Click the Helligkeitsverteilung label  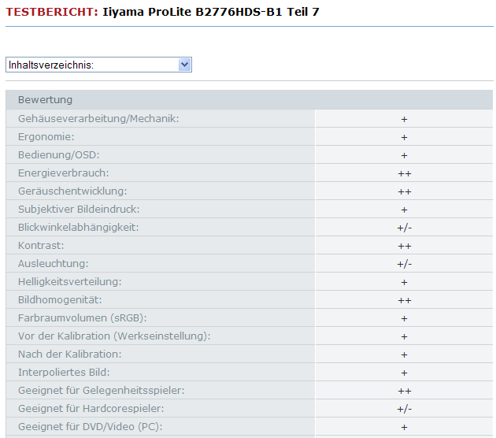point(69,282)
